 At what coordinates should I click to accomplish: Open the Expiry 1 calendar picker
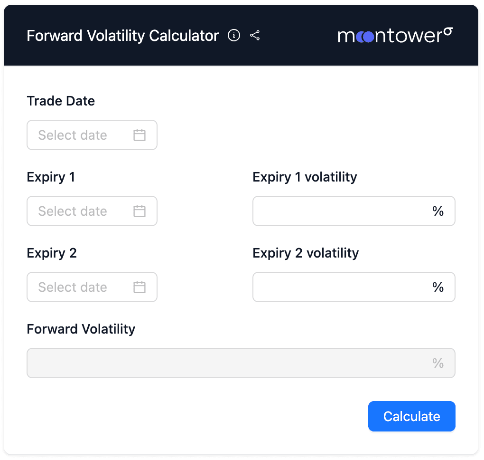coord(139,211)
